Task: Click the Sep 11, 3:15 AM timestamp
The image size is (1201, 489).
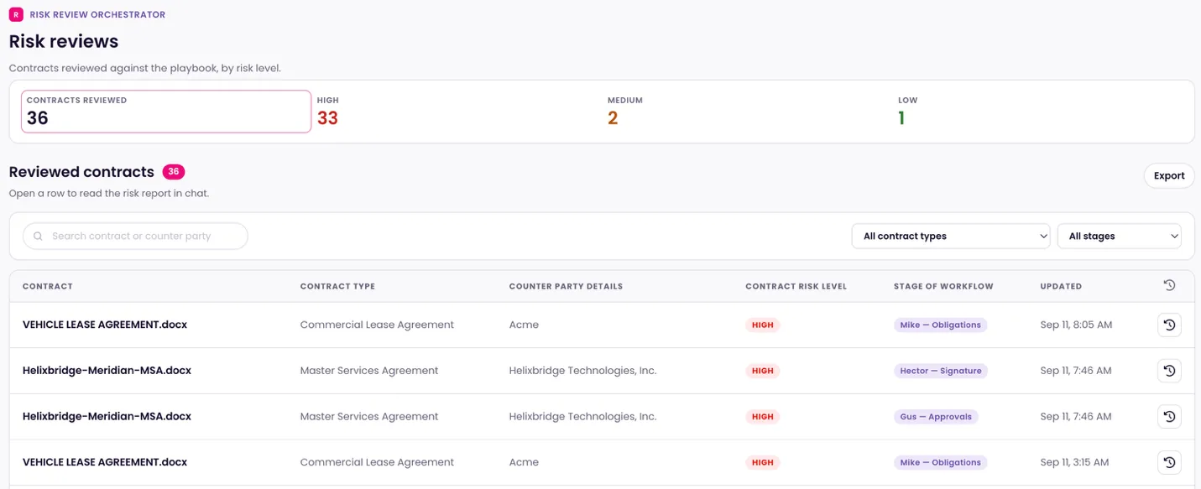Action: (1074, 462)
